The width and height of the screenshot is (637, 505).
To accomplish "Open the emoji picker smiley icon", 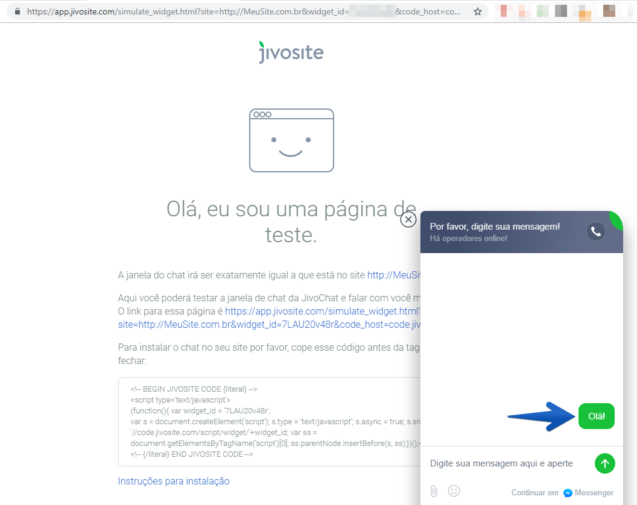I will pos(454,491).
